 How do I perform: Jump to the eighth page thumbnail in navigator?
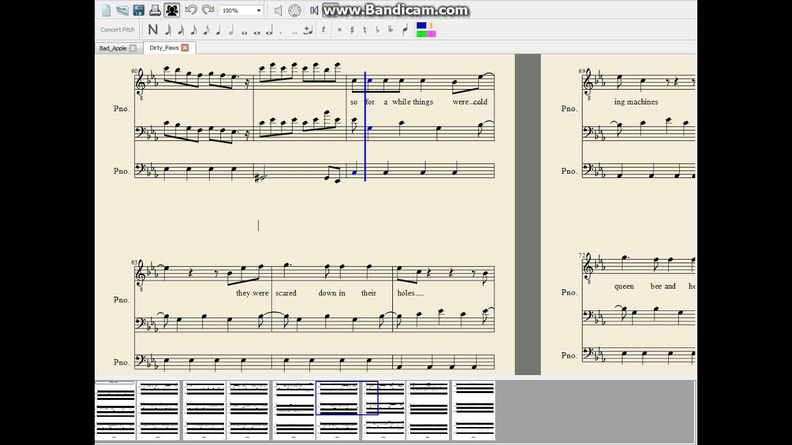428,410
